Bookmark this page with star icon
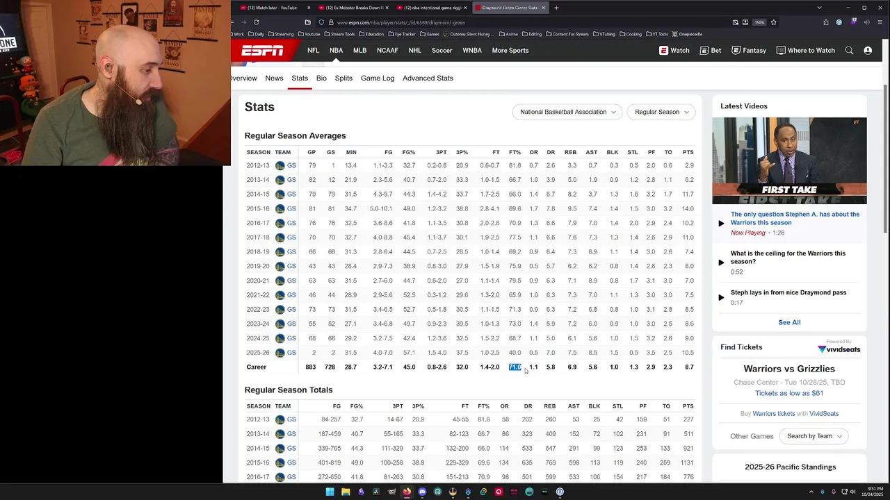Screen dimensions: 890x500 coord(773,22)
